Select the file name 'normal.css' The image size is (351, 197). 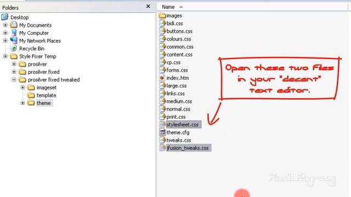(x=178, y=109)
